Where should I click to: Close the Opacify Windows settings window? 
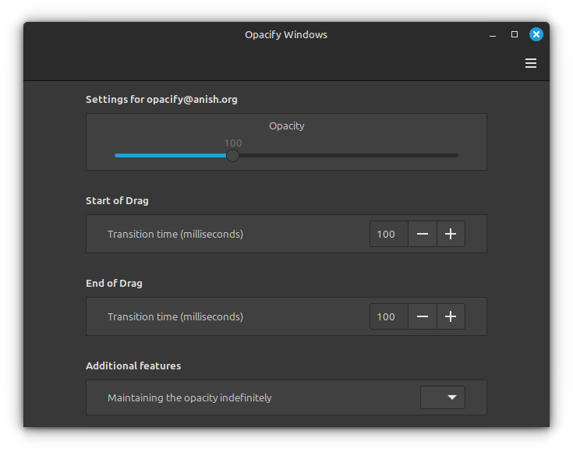pyautogui.click(x=536, y=34)
